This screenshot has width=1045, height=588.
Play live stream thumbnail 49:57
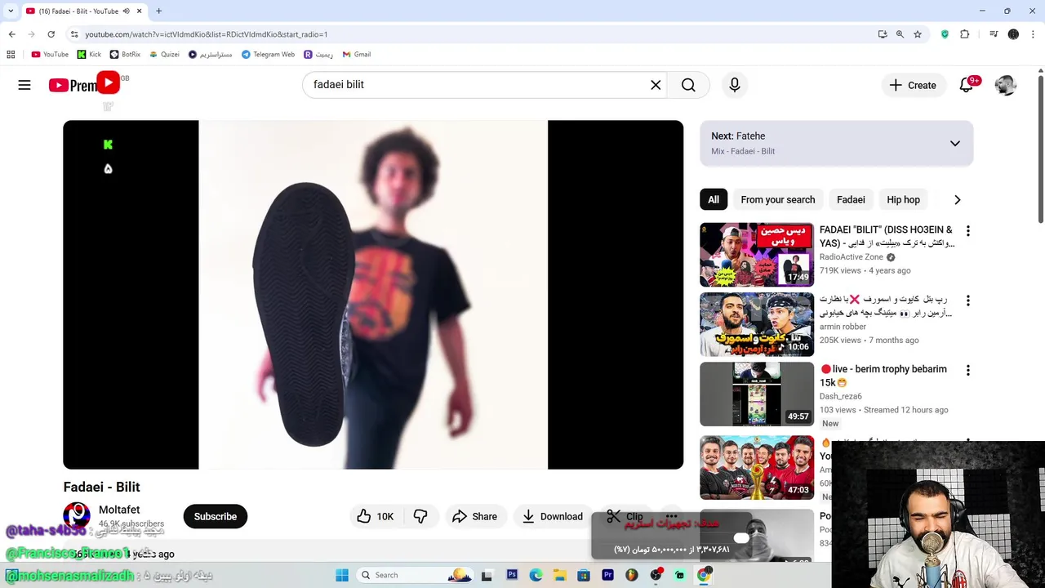coord(757,394)
